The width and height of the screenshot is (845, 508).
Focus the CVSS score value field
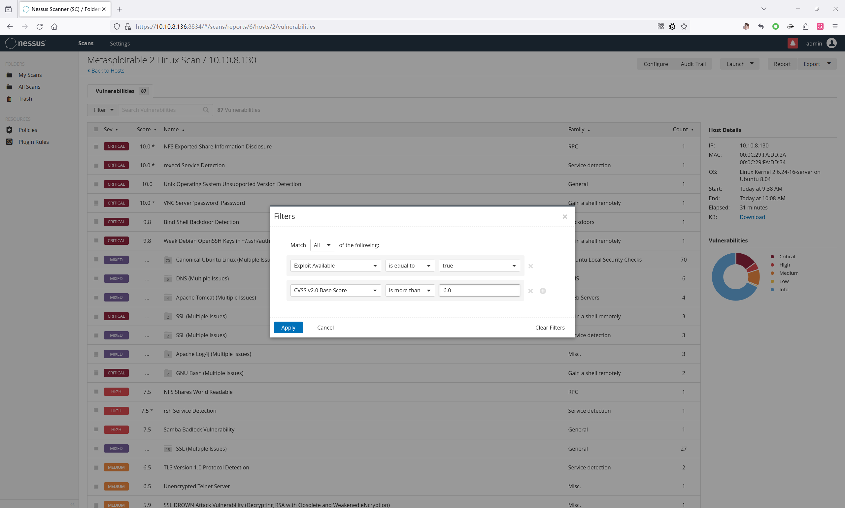(x=479, y=290)
